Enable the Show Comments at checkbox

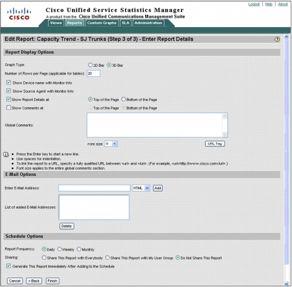click(8, 108)
